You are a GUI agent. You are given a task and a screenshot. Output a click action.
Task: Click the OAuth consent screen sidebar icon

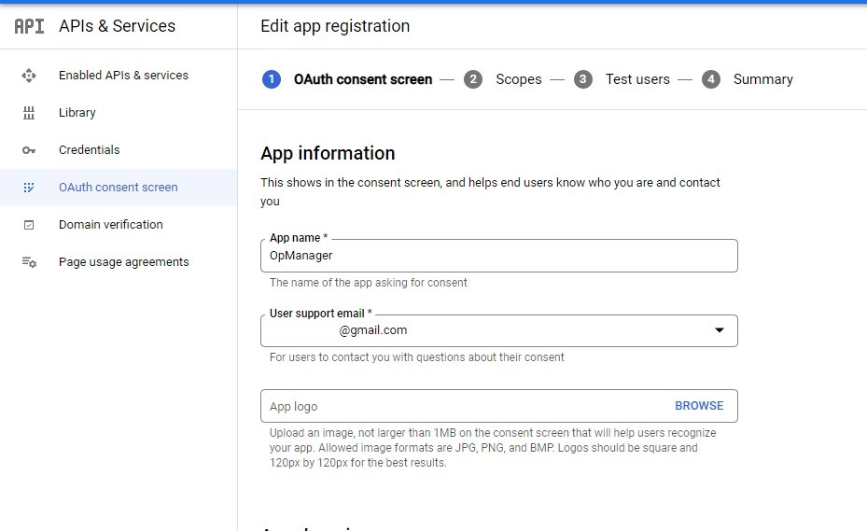click(x=29, y=188)
